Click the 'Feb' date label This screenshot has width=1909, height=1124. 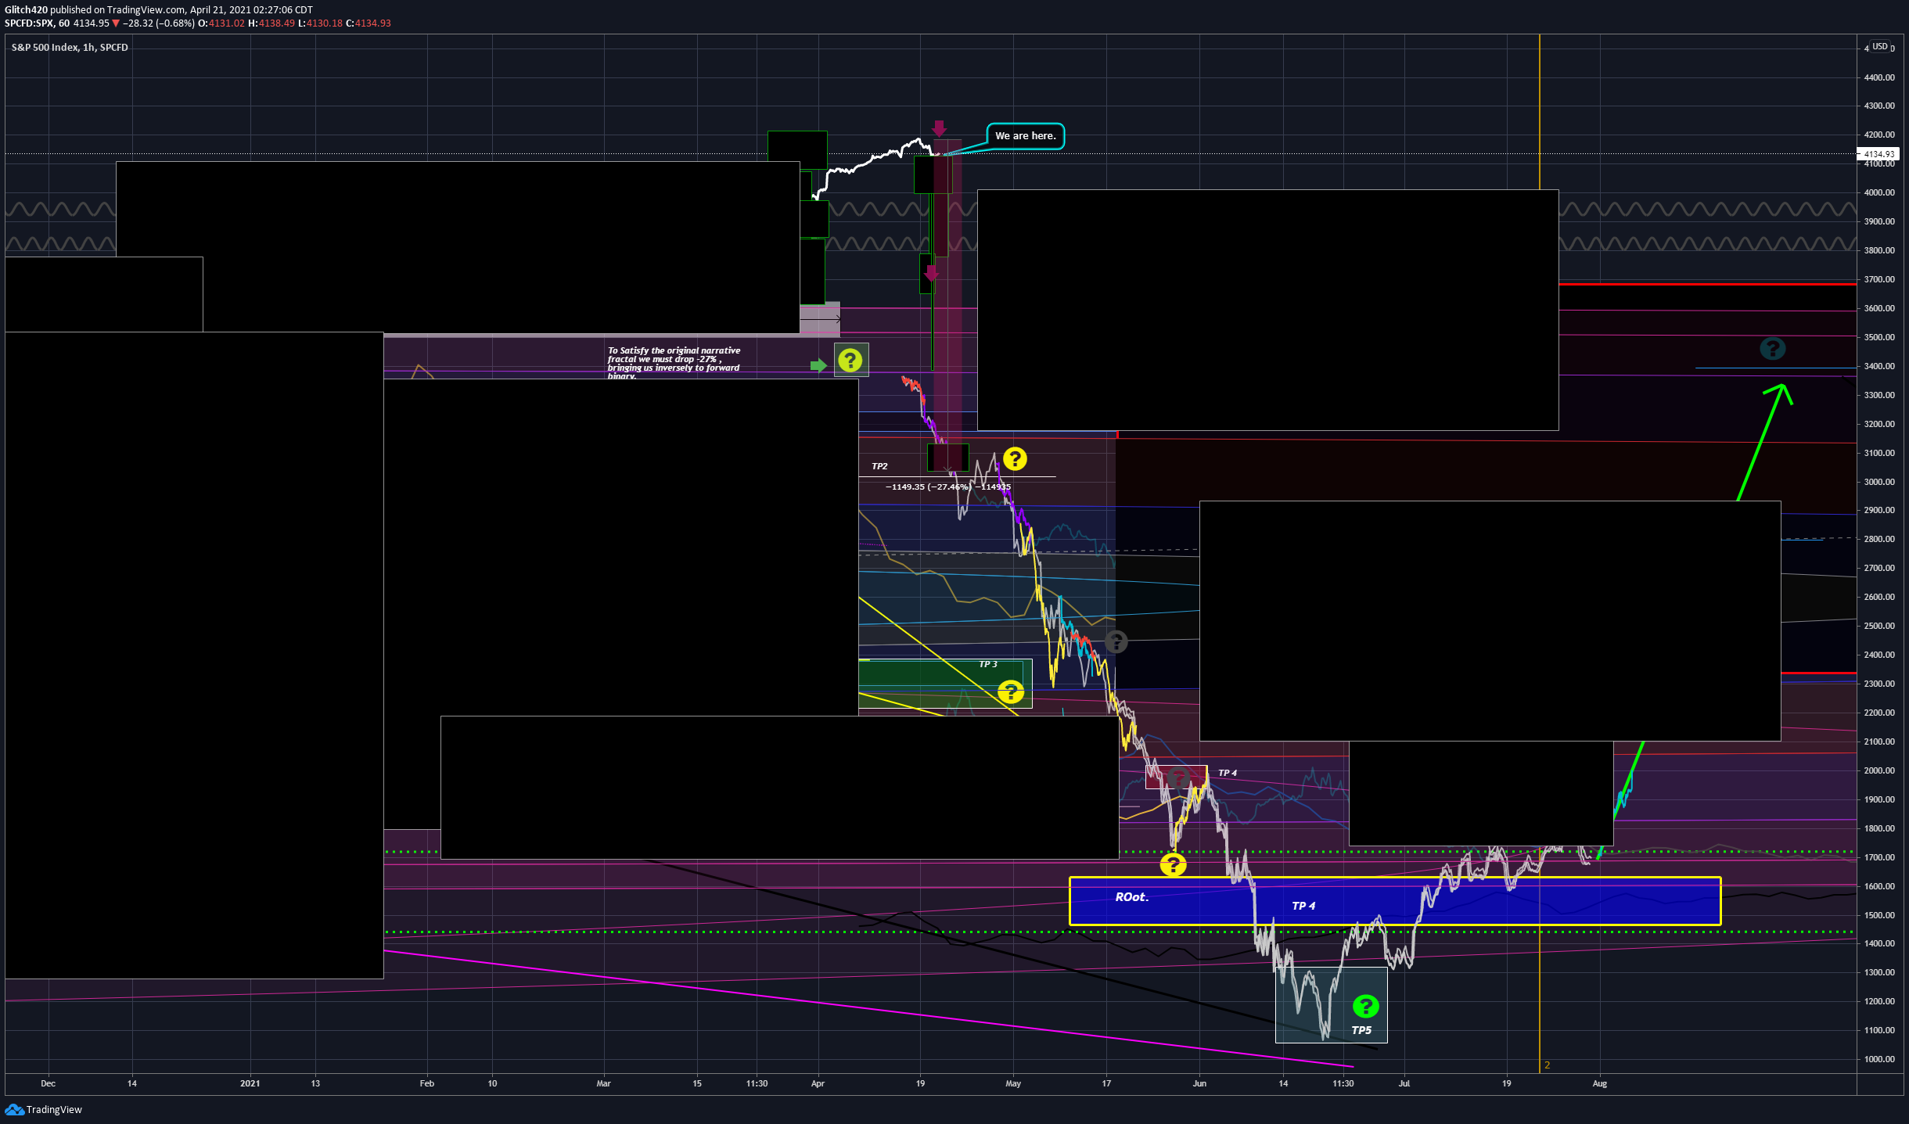pyautogui.click(x=427, y=1083)
